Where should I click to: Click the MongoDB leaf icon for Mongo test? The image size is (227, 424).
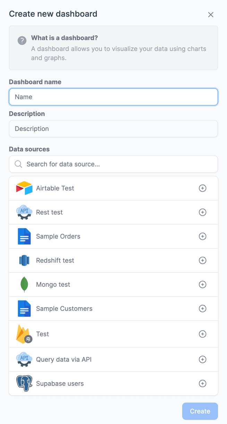[x=24, y=284]
